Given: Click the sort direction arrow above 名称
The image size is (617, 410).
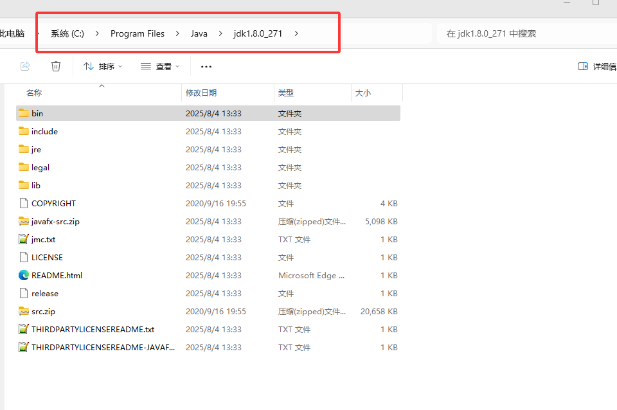Looking at the screenshot, I should click(102, 85).
